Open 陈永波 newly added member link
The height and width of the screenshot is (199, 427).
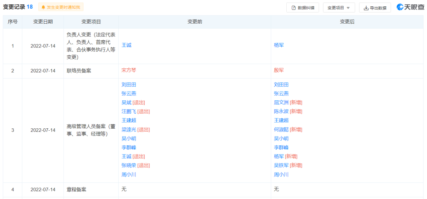pyautogui.click(x=281, y=111)
